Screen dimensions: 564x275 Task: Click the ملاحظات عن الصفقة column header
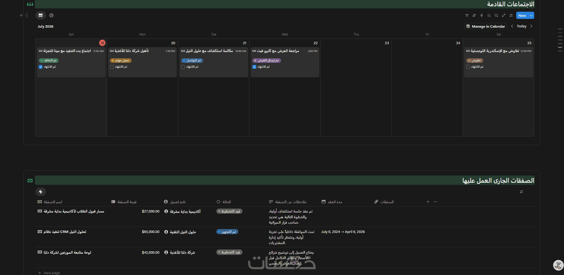point(288,202)
